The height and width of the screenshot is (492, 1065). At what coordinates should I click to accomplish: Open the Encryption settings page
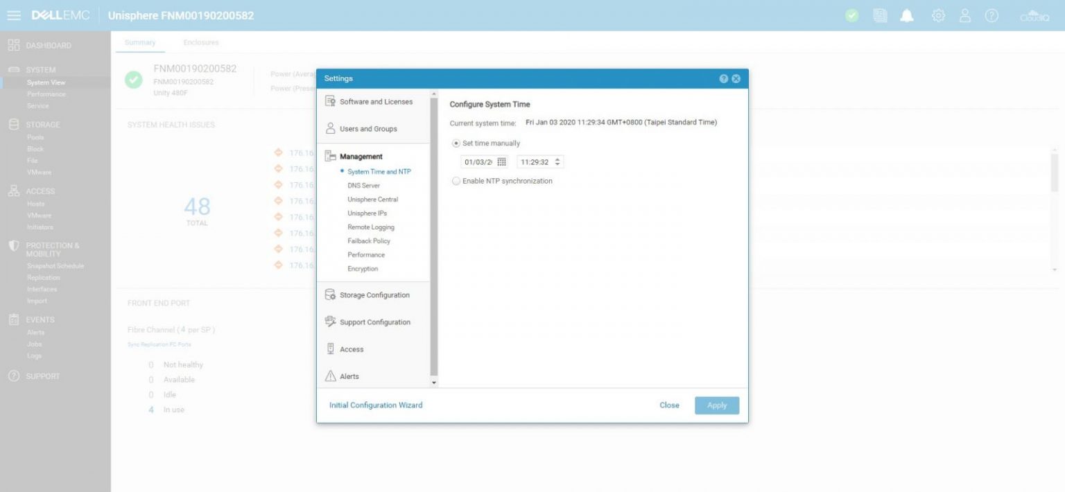pos(363,269)
